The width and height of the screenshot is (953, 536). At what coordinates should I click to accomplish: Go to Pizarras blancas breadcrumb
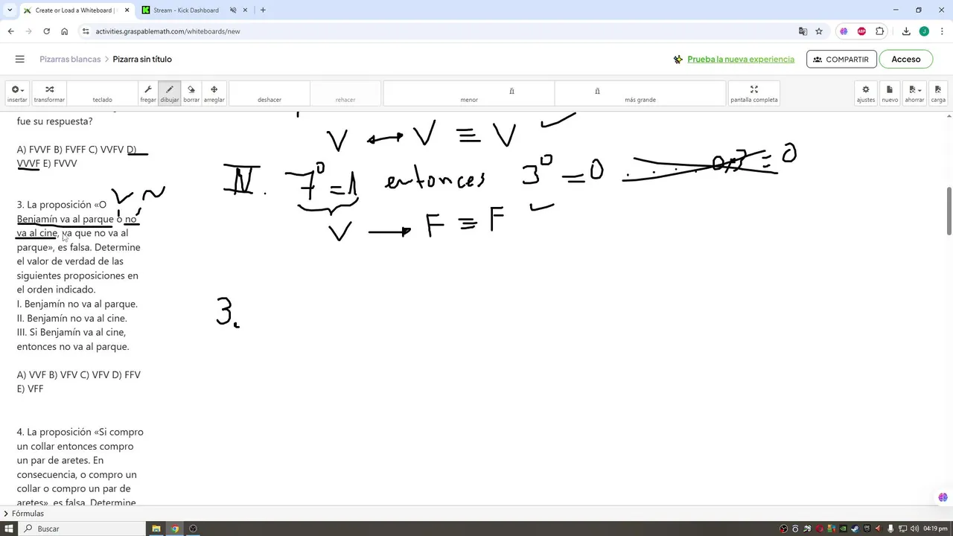[70, 59]
